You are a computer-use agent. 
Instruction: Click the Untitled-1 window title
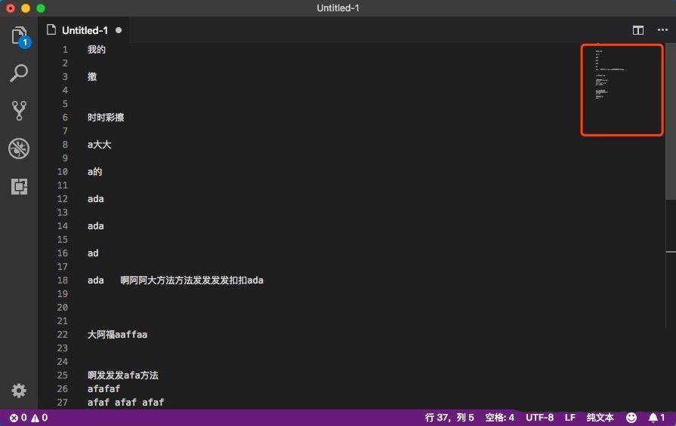pyautogui.click(x=338, y=8)
